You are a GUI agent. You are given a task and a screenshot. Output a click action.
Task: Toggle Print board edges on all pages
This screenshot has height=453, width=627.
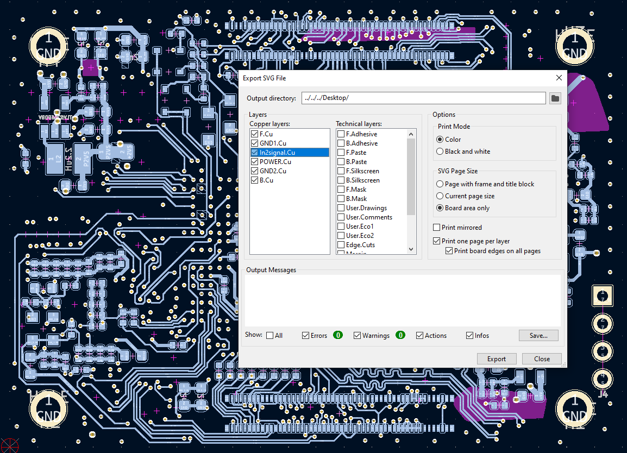click(449, 251)
